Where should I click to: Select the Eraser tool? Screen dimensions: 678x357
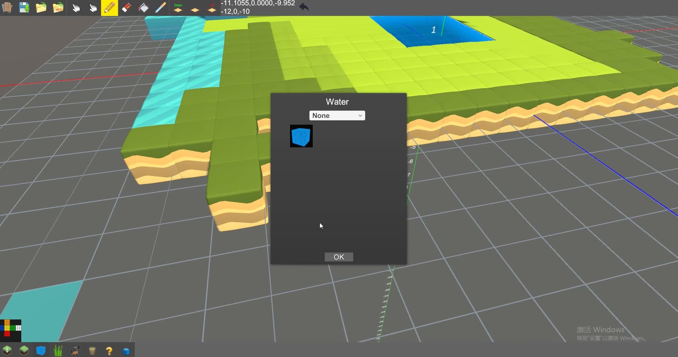[x=127, y=7]
